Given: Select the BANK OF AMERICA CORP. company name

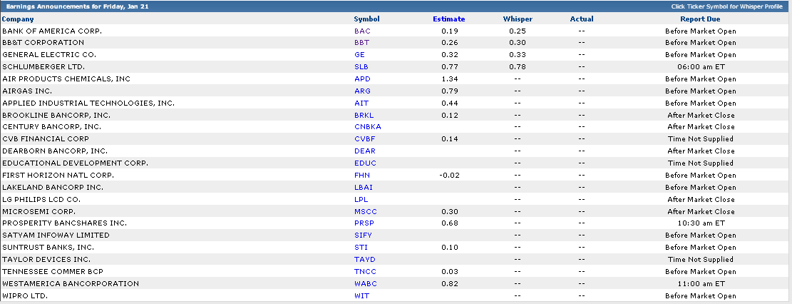Looking at the screenshot, I should (52, 31).
